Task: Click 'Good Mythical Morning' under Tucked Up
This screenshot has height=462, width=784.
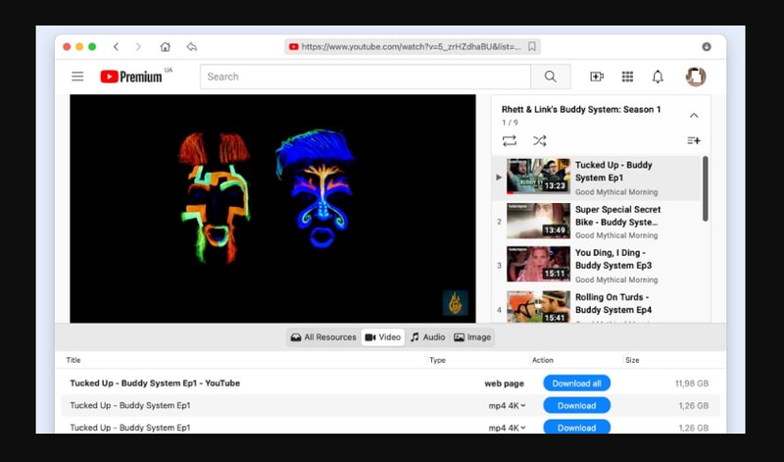Action: tap(616, 192)
